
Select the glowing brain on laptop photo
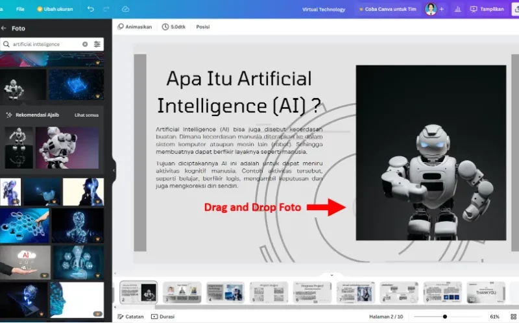pos(24,300)
